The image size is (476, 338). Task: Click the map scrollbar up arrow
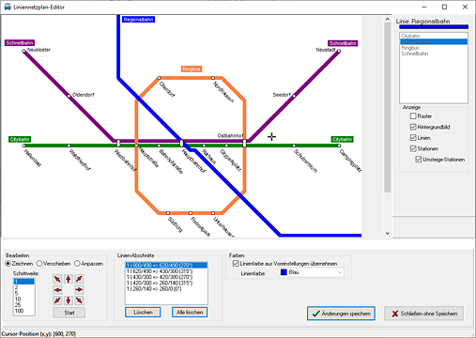coord(388,20)
